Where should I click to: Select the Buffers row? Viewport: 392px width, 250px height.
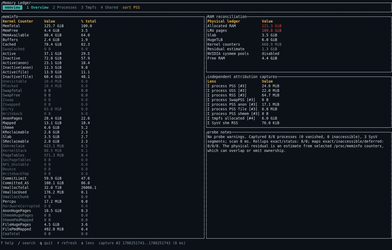(x=103, y=40)
